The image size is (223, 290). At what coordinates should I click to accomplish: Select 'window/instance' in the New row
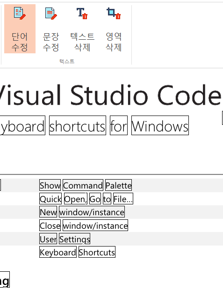click(92, 212)
